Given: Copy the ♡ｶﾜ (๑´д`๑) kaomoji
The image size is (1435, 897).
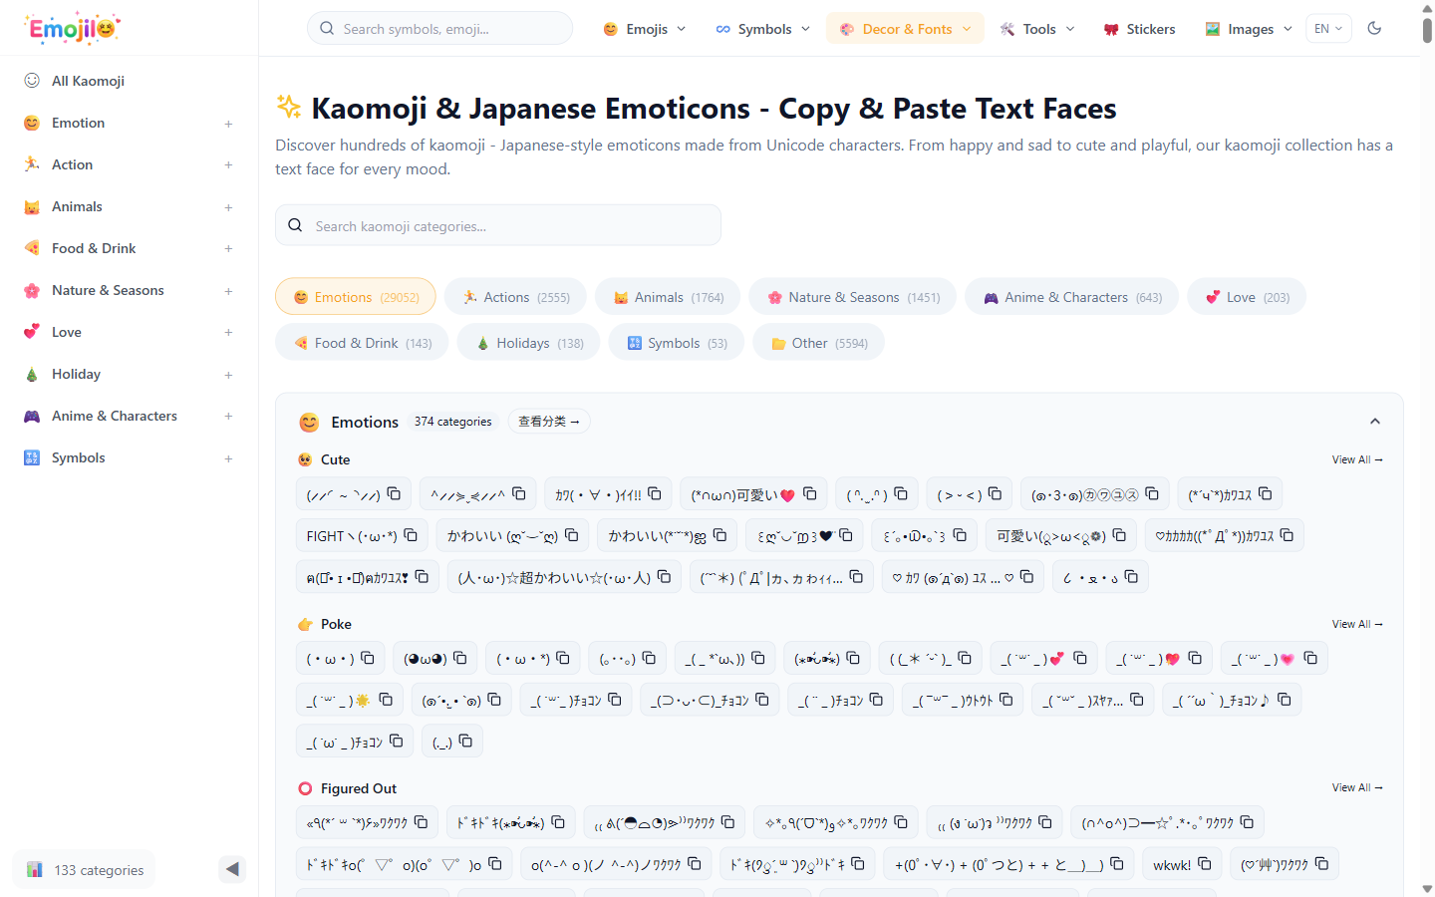Looking at the screenshot, I should click(1026, 576).
